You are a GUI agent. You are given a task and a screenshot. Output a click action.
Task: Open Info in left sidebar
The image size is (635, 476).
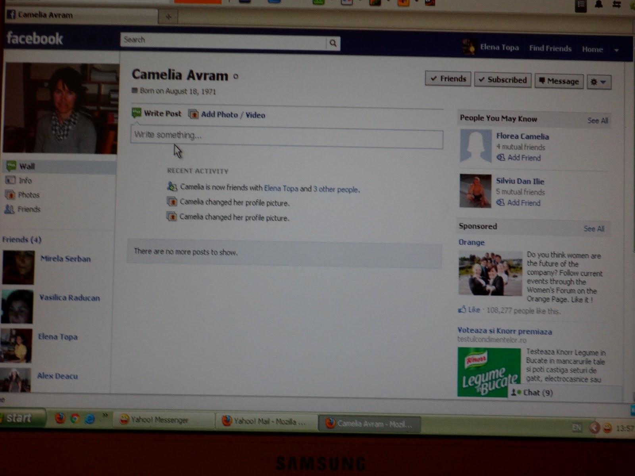tap(25, 180)
